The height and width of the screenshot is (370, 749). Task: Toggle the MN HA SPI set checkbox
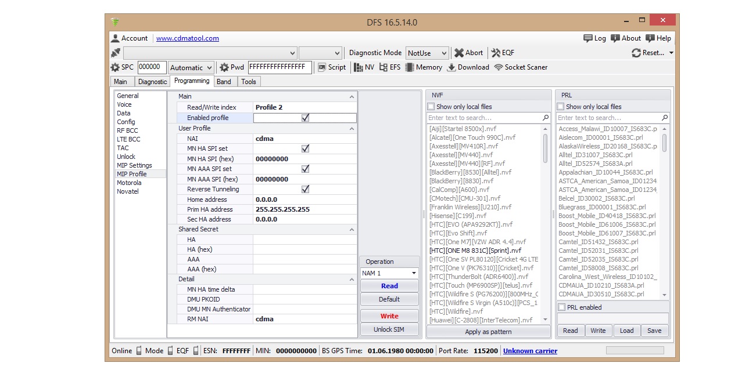305,148
